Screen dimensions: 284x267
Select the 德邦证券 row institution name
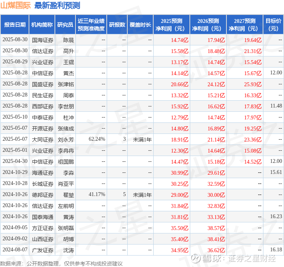(x=43, y=195)
